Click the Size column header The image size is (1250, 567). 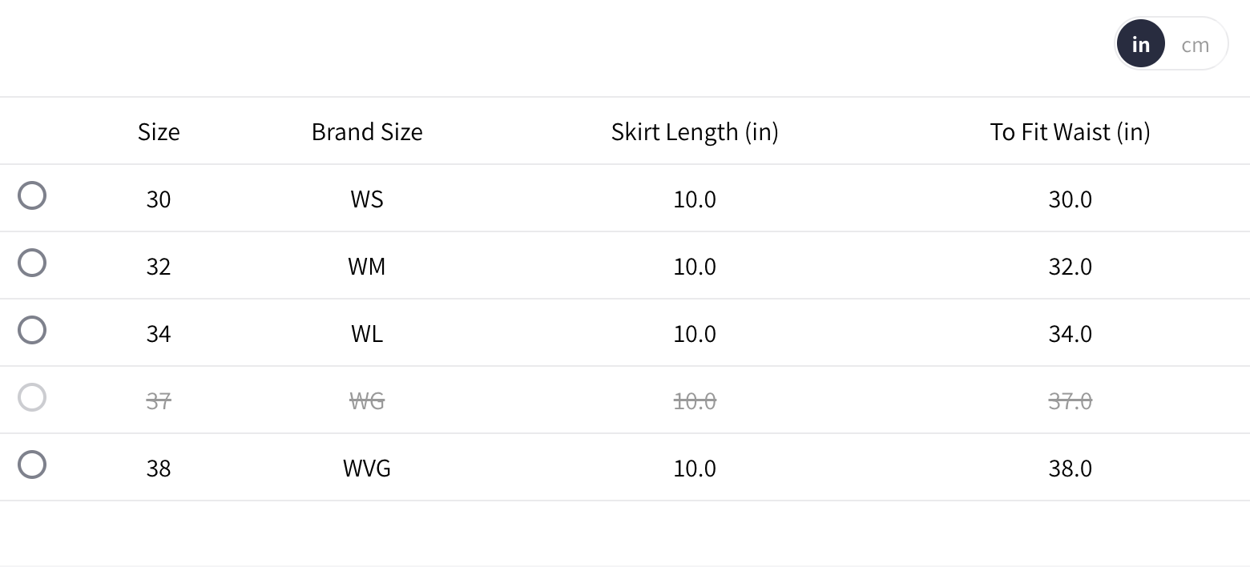pyautogui.click(x=159, y=131)
